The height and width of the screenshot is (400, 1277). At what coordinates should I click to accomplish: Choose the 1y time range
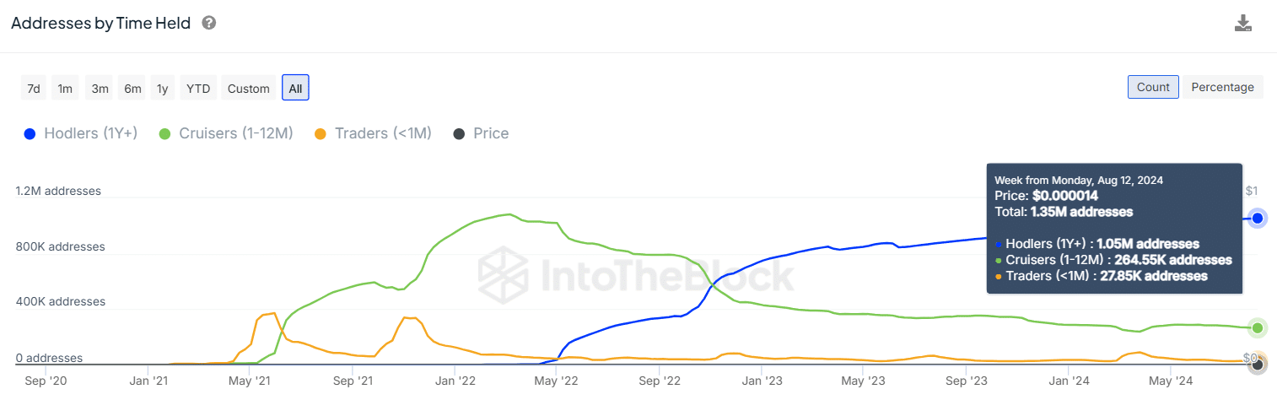pos(163,89)
